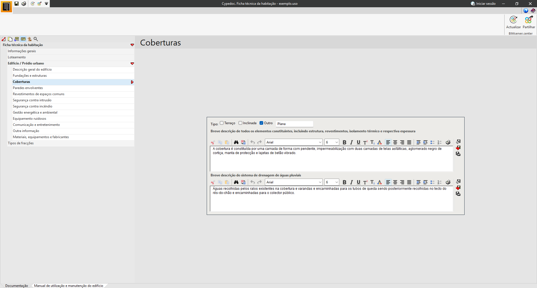The height and width of the screenshot is (288, 537).
Task: Click the brown up-arrow icon above the tree
Action: [30, 39]
